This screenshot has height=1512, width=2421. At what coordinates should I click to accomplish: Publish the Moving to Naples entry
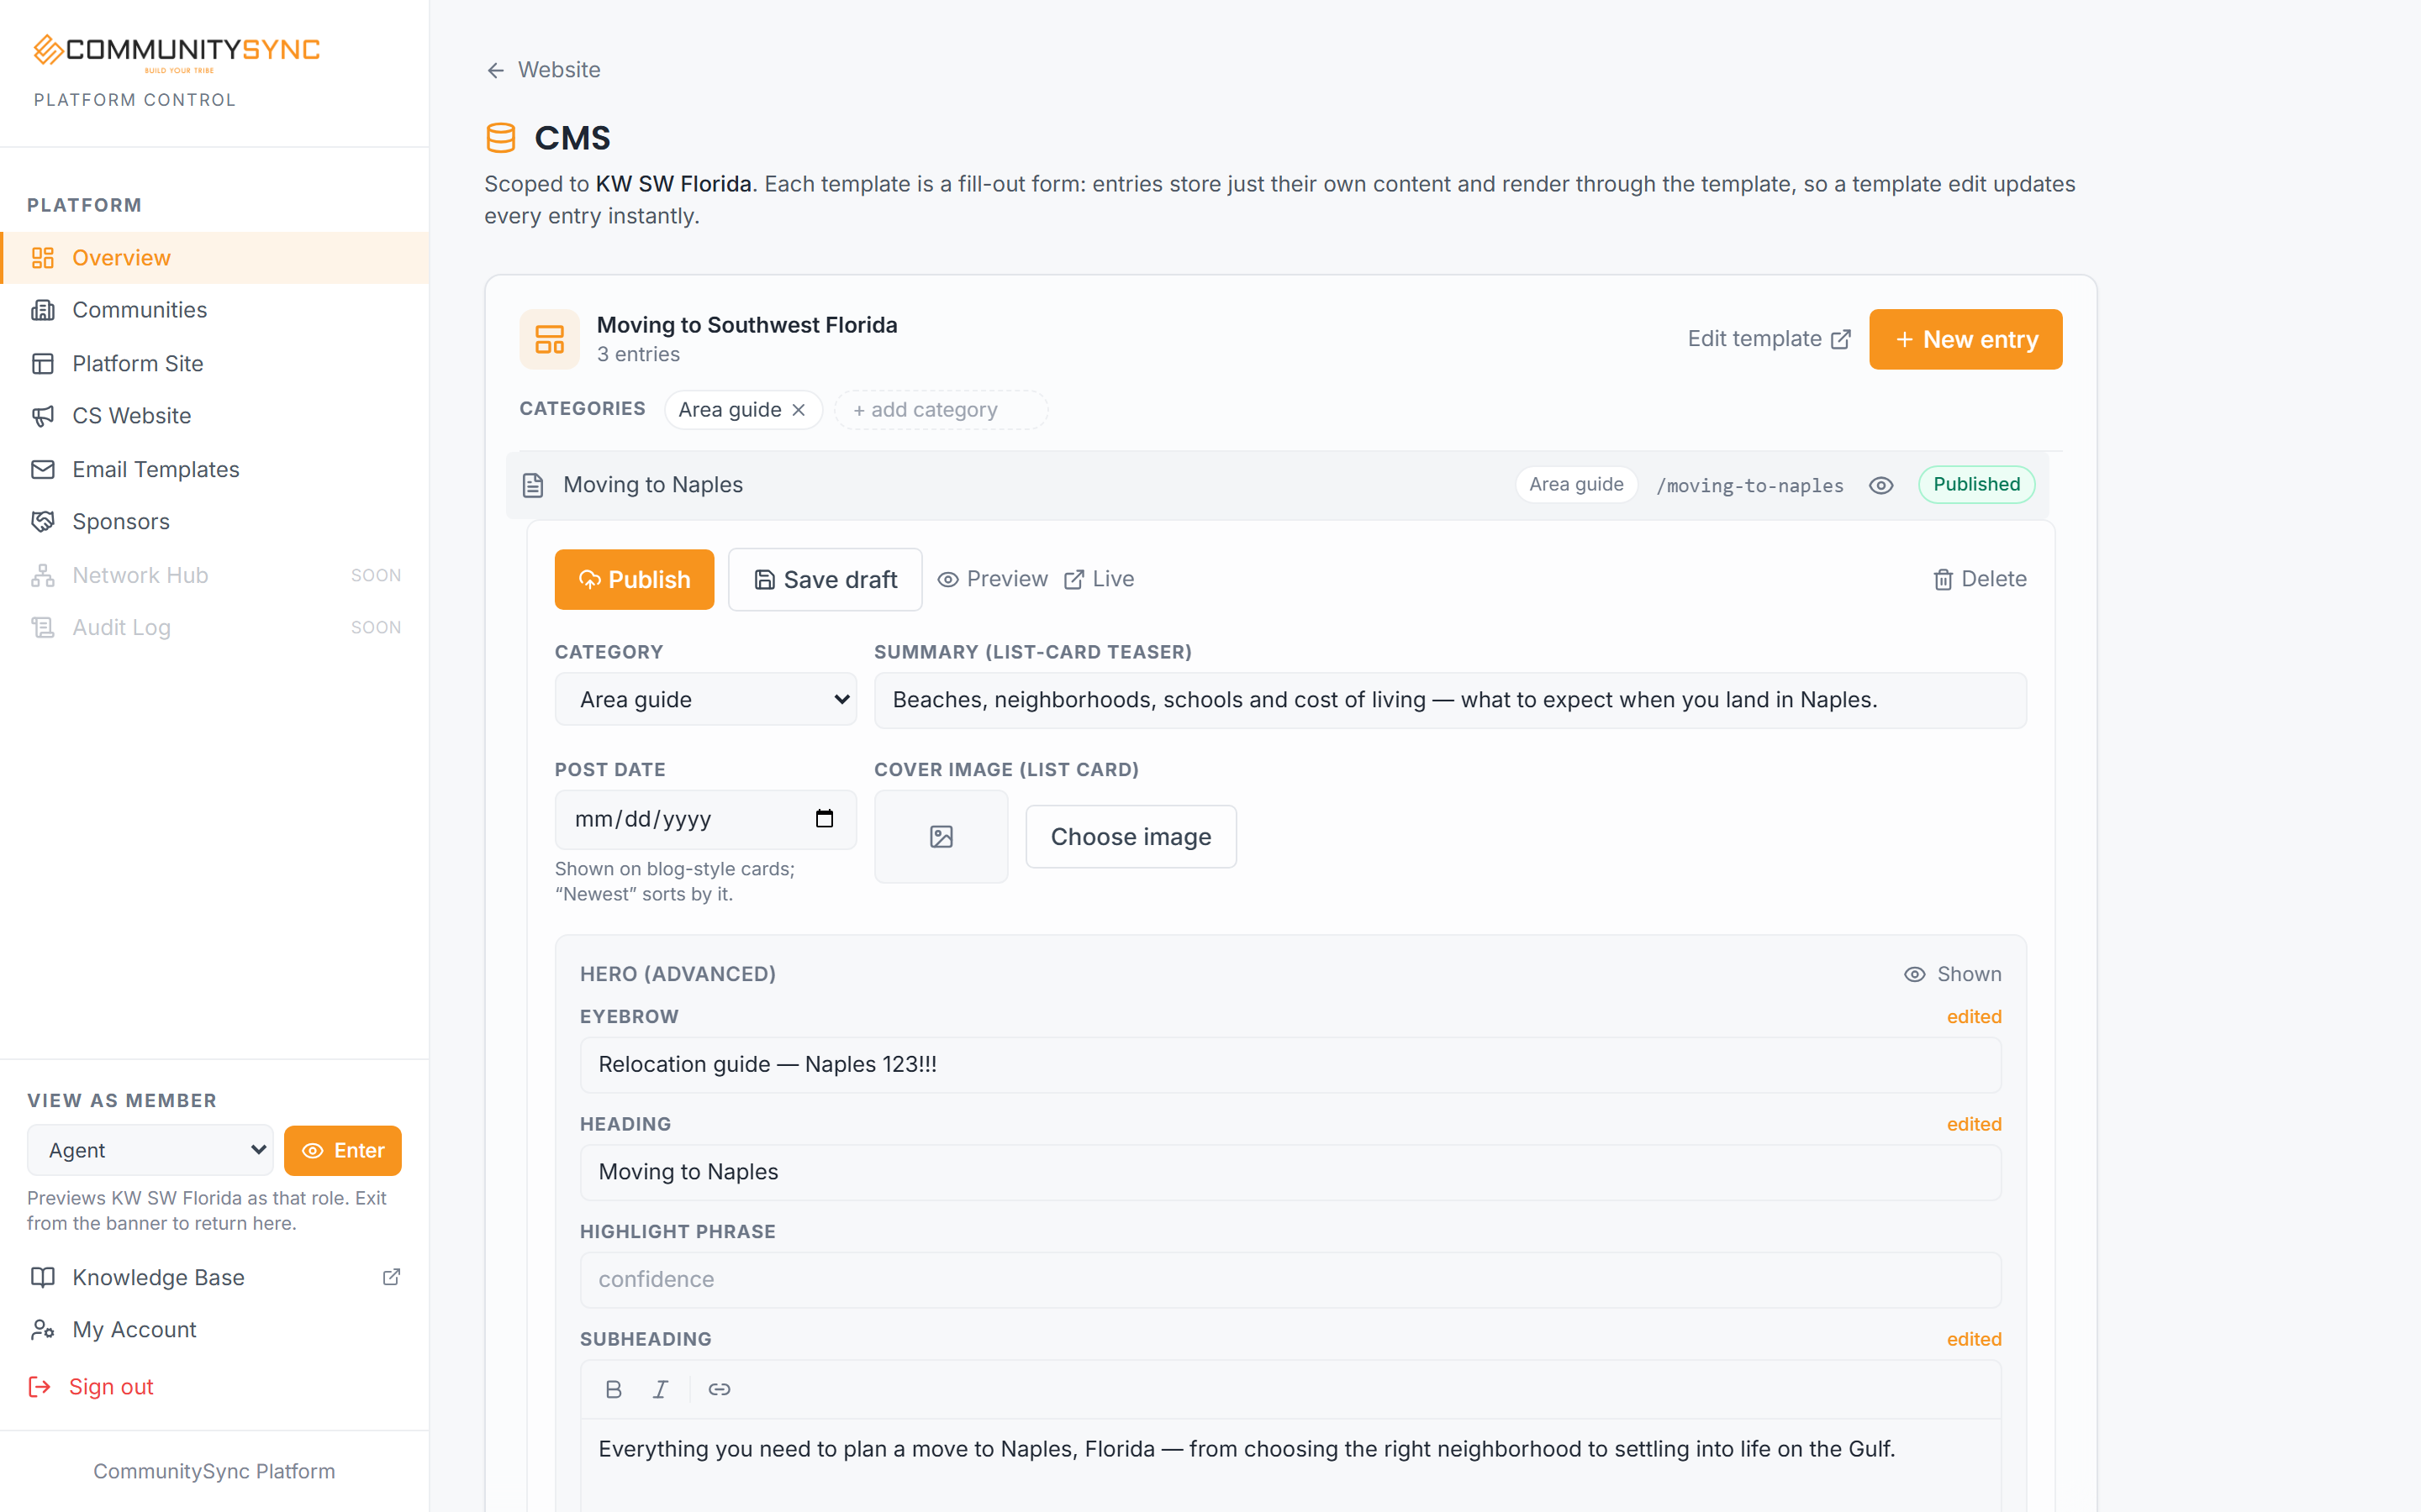click(x=635, y=579)
